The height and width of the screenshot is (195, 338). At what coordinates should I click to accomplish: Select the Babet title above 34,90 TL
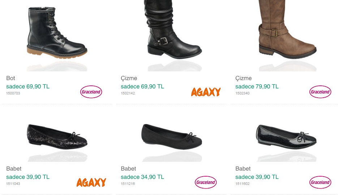click(128, 169)
